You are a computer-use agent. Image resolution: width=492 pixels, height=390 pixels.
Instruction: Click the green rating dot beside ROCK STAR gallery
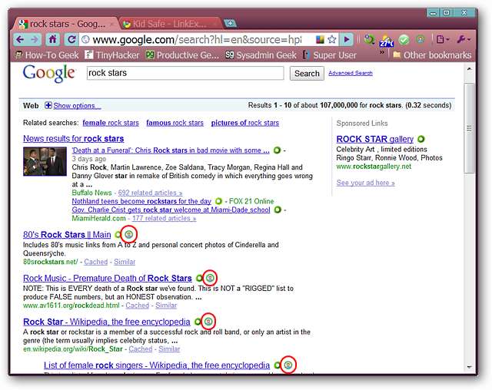421,139
